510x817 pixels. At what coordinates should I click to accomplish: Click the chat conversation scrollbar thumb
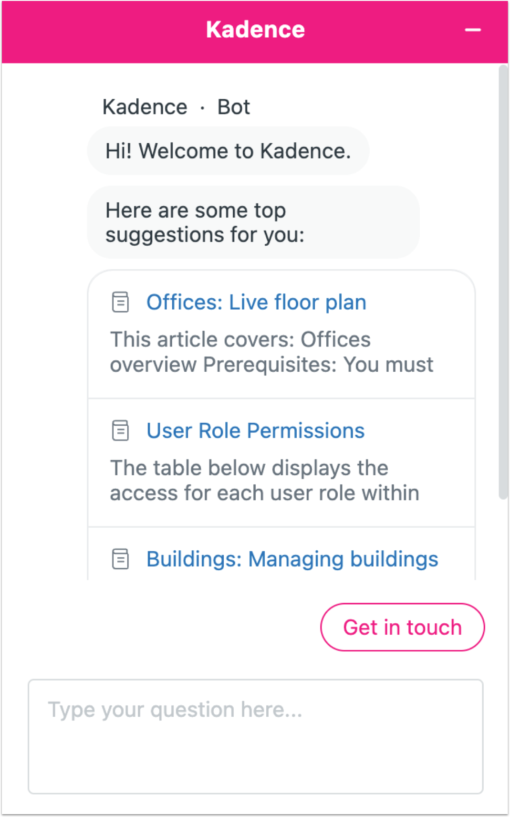503,283
